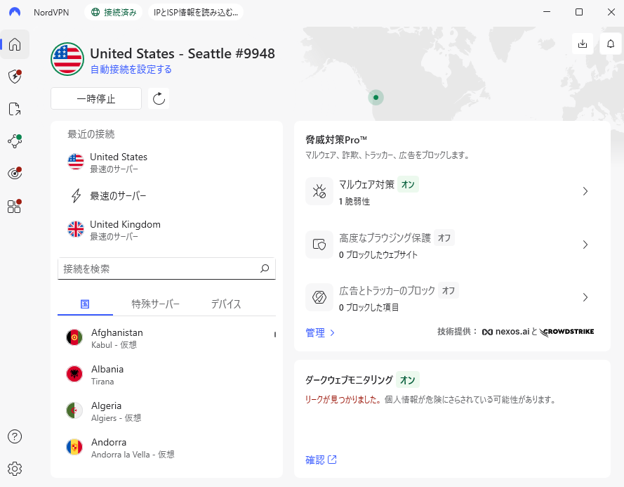
Task: Click the download updates icon
Action: [x=582, y=44]
